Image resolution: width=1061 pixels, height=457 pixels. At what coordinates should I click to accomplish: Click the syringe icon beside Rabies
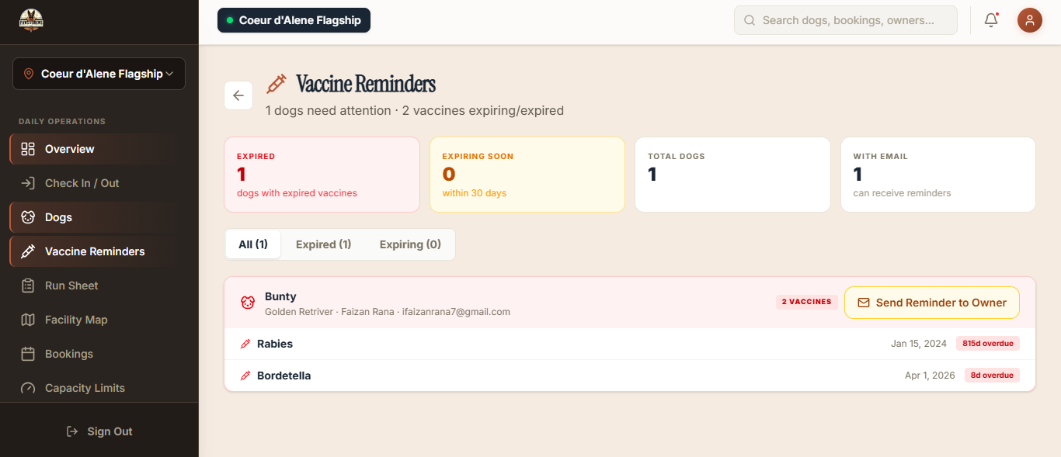coord(245,344)
